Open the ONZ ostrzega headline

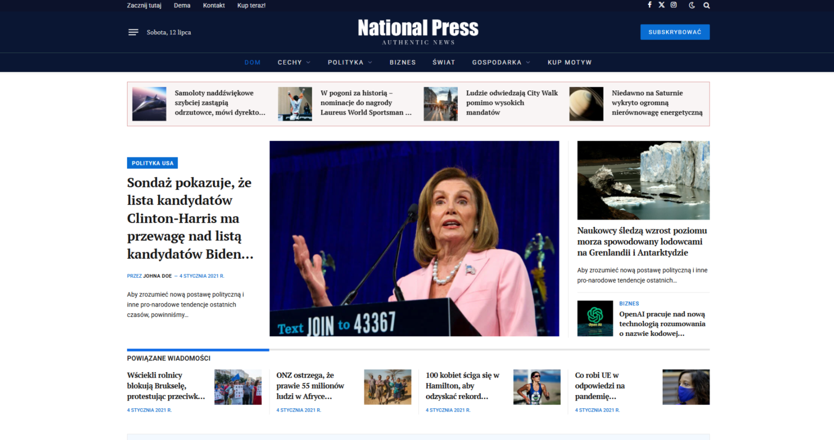[310, 386]
